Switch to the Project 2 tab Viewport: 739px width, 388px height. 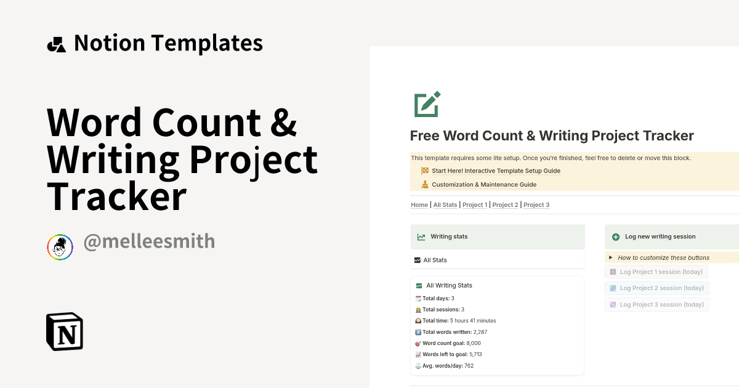click(x=505, y=204)
